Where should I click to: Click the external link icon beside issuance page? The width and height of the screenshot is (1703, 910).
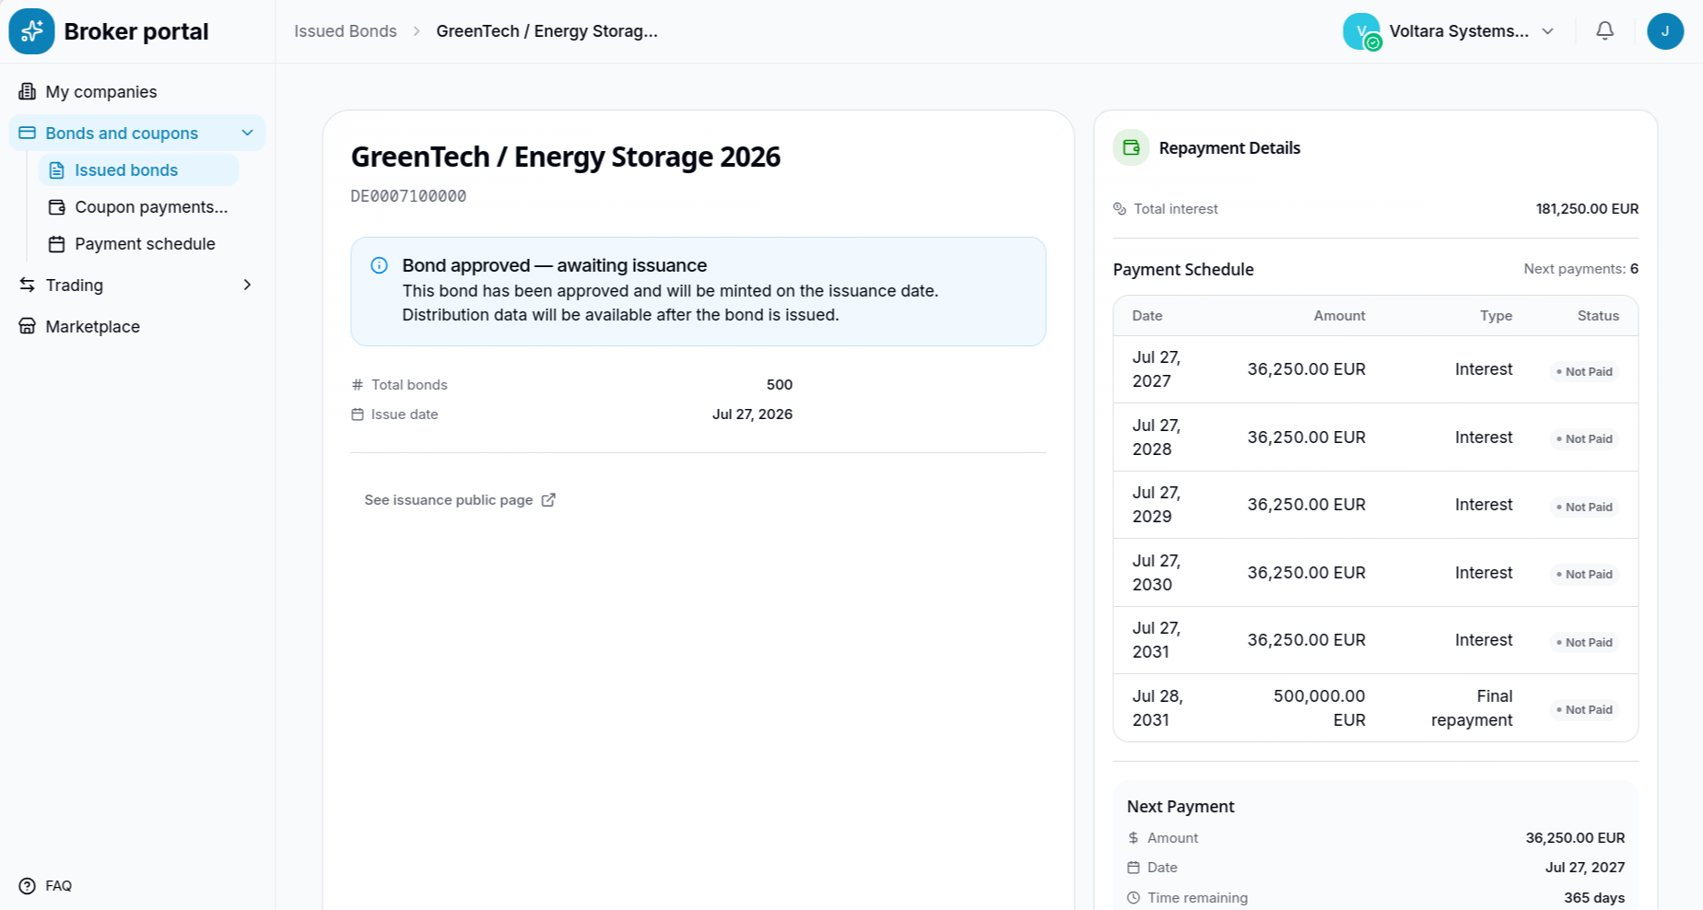coord(548,500)
